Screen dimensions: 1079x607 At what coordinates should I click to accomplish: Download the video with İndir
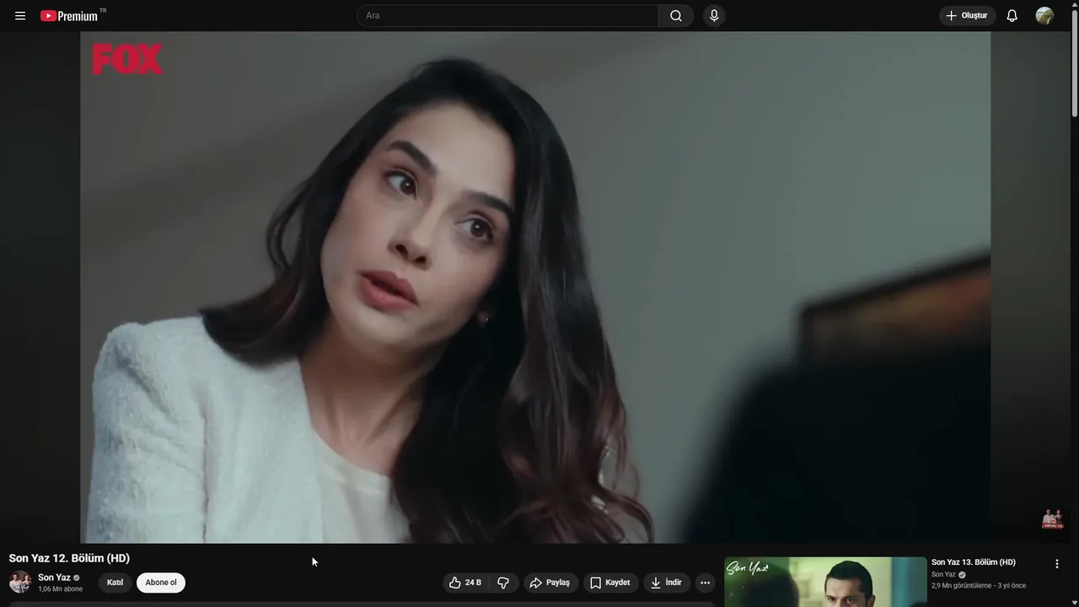pos(667,583)
